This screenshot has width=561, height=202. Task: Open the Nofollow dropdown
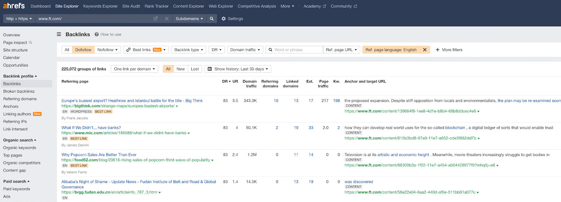click(108, 50)
